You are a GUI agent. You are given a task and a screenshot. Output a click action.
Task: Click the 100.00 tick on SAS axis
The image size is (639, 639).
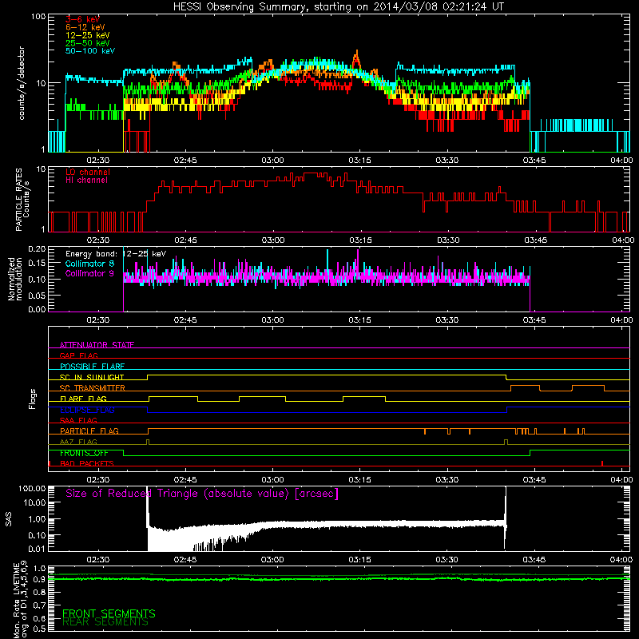tap(32, 488)
